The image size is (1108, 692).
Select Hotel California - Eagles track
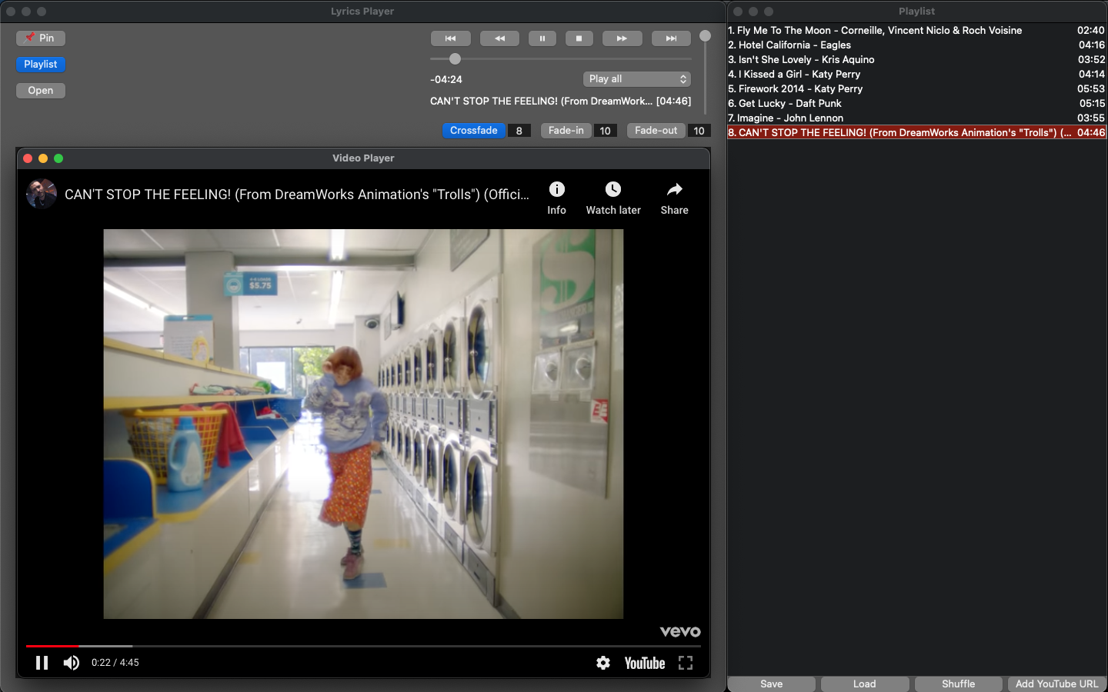point(916,45)
